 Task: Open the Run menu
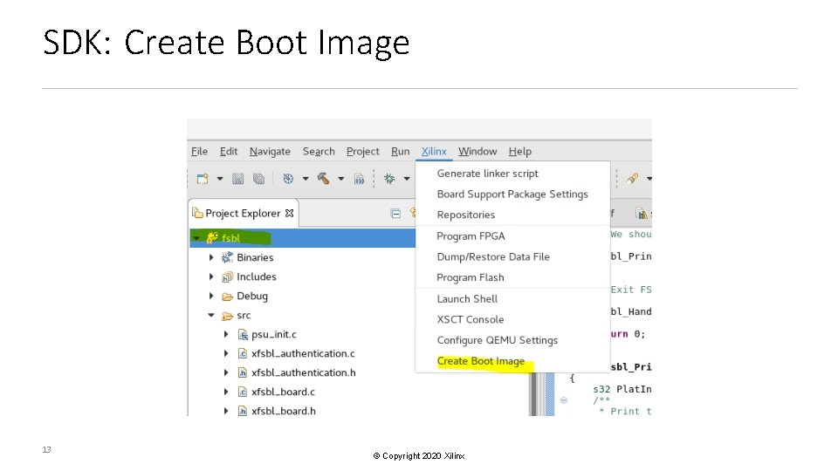401,151
